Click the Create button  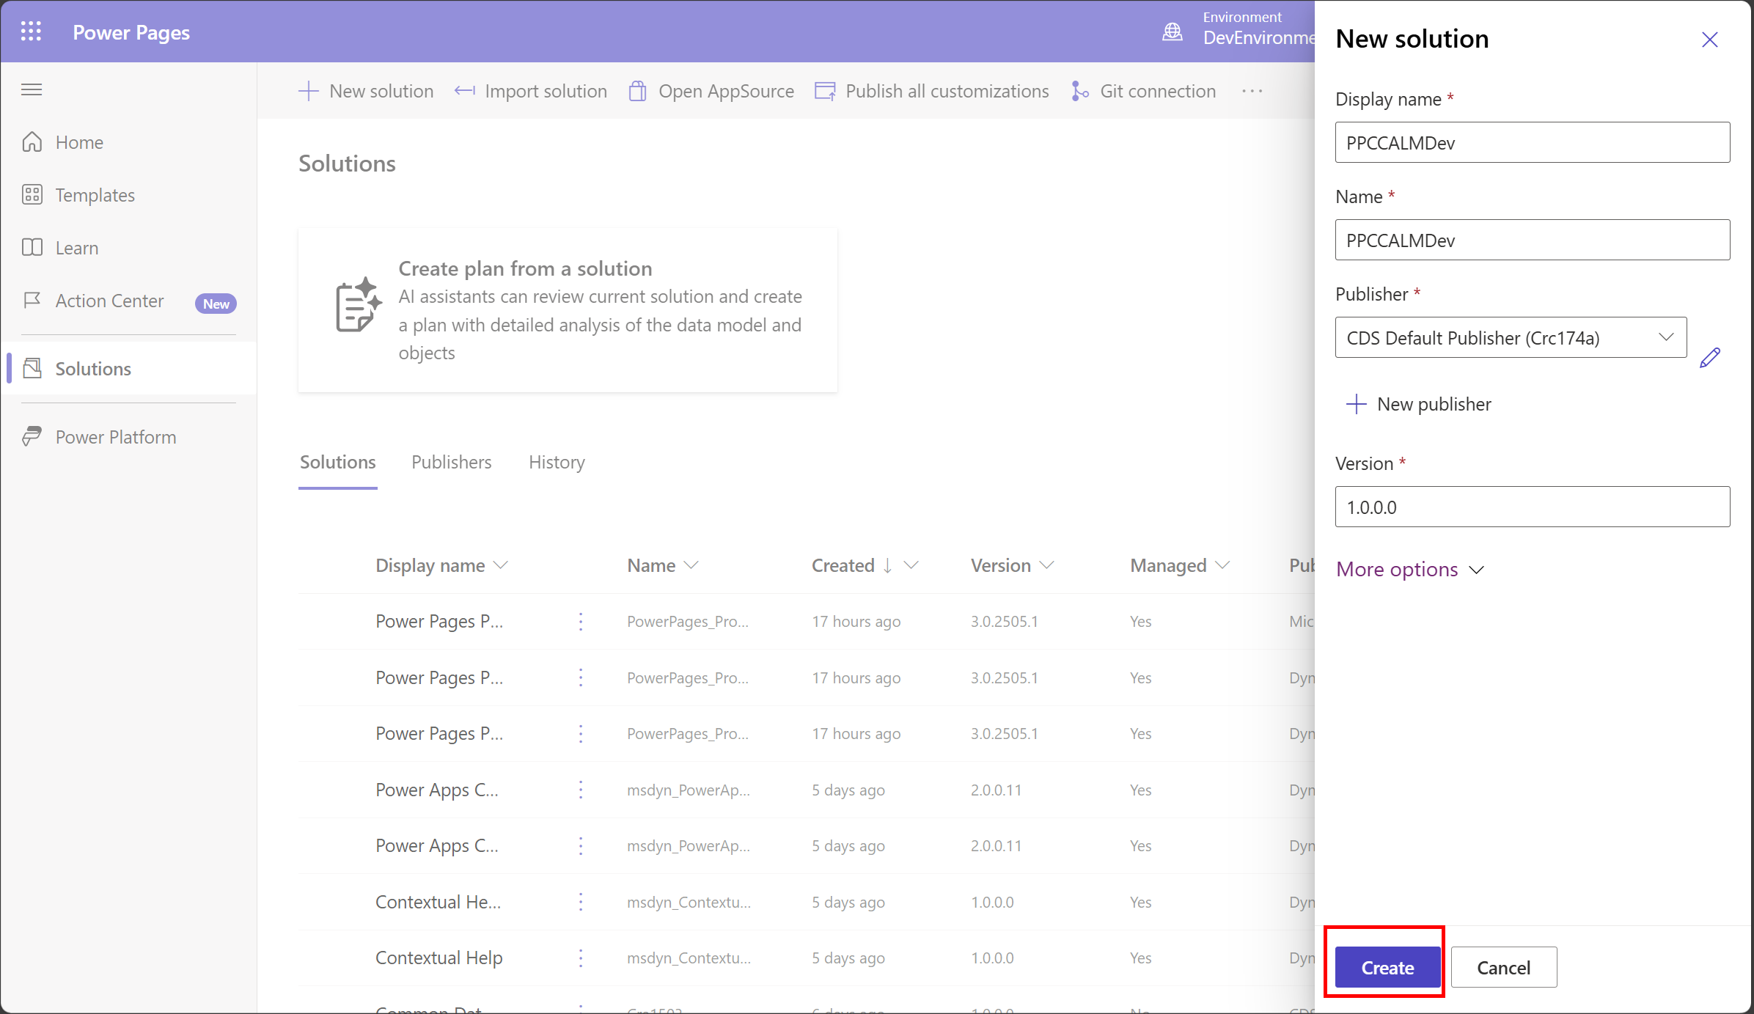(x=1387, y=967)
